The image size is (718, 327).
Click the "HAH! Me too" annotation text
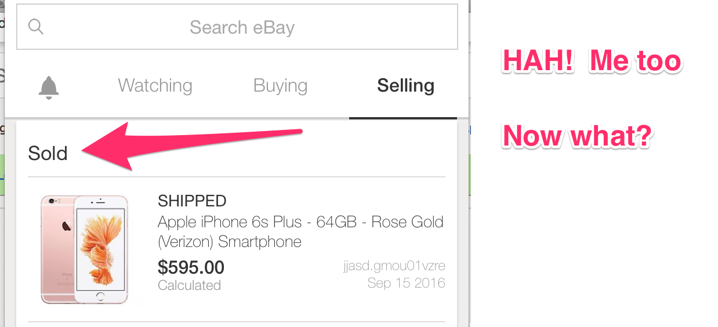(592, 61)
